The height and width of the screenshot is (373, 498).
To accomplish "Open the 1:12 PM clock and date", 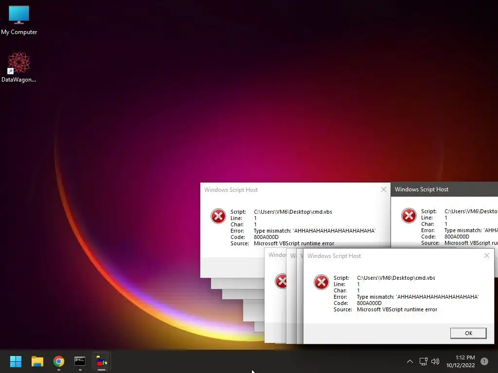I will 461,361.
